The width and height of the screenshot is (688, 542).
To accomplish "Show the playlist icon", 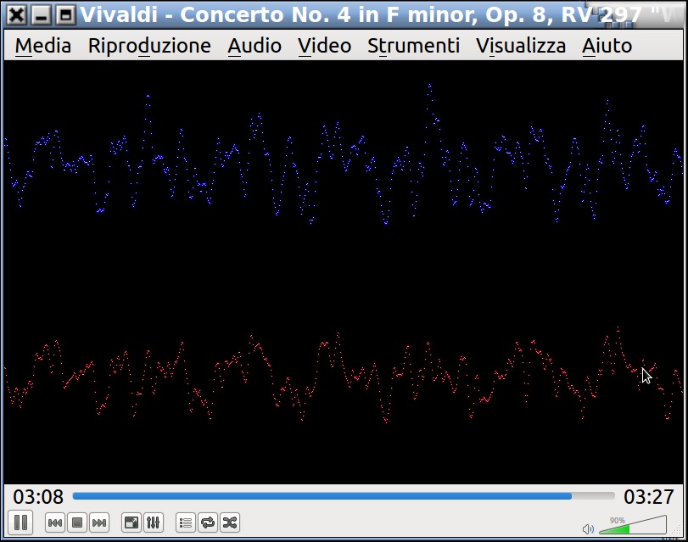I will click(186, 522).
